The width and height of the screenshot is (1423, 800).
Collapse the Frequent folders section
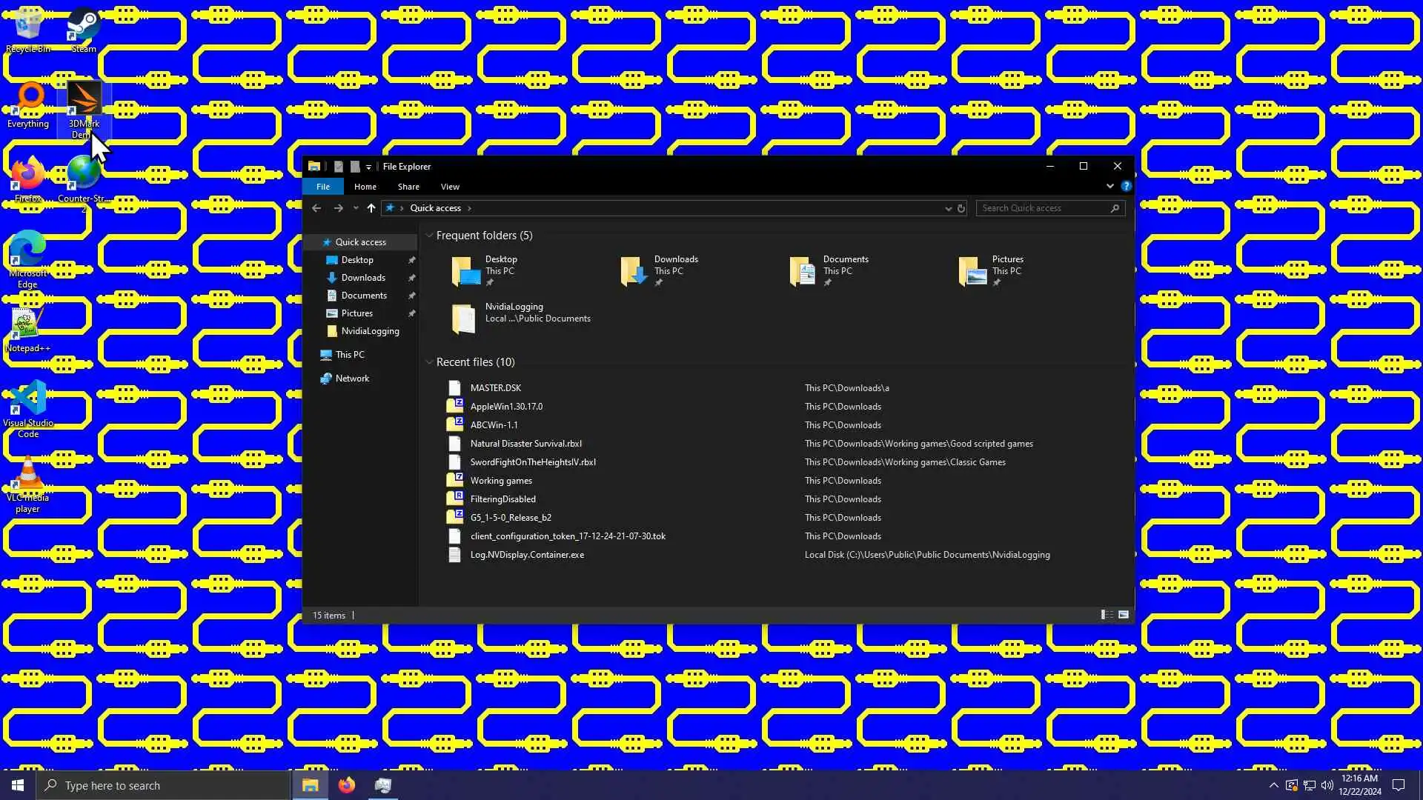[429, 236]
